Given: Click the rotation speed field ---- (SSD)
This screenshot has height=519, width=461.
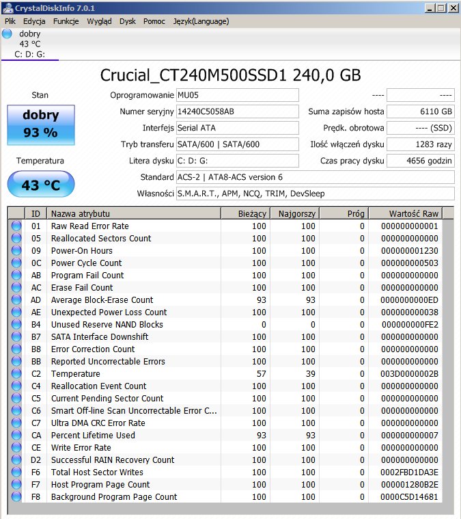Looking at the screenshot, I should pos(421,128).
